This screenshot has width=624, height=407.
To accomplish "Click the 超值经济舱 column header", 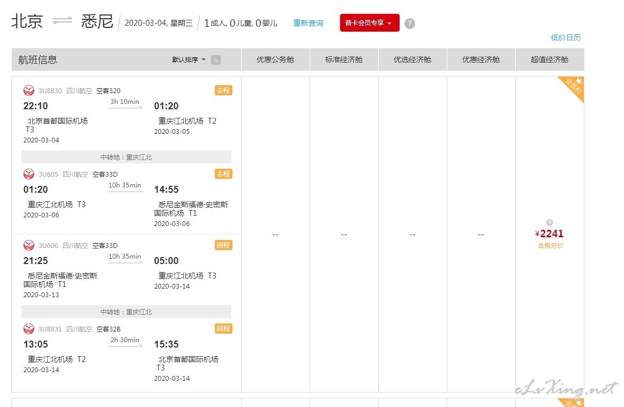I will click(x=550, y=59).
